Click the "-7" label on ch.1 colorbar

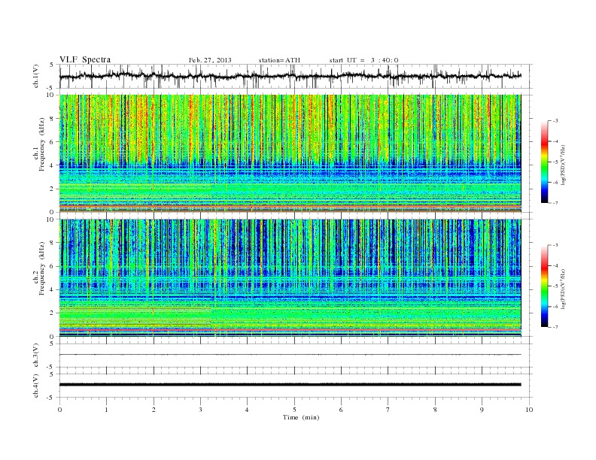pyautogui.click(x=555, y=203)
